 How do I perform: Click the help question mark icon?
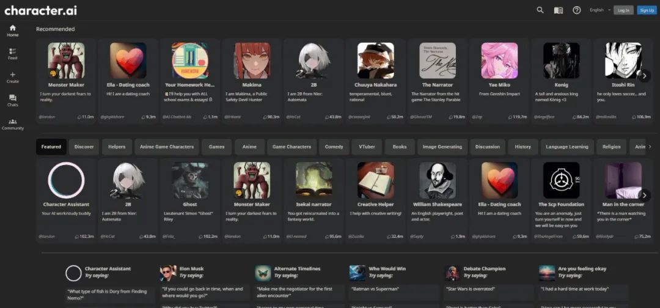pyautogui.click(x=577, y=10)
